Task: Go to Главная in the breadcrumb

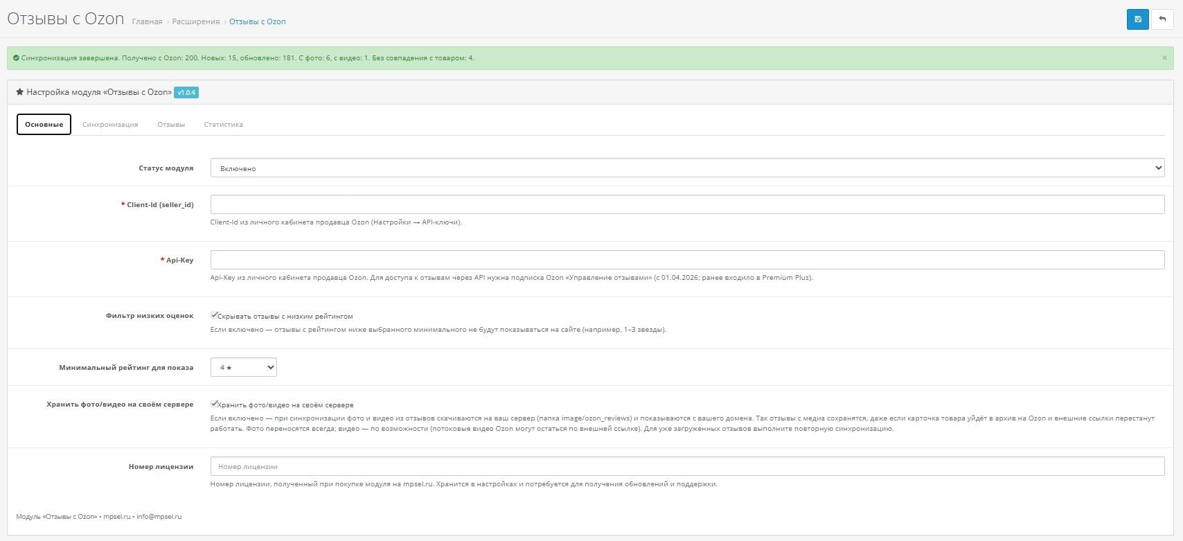Action: pyautogui.click(x=147, y=21)
